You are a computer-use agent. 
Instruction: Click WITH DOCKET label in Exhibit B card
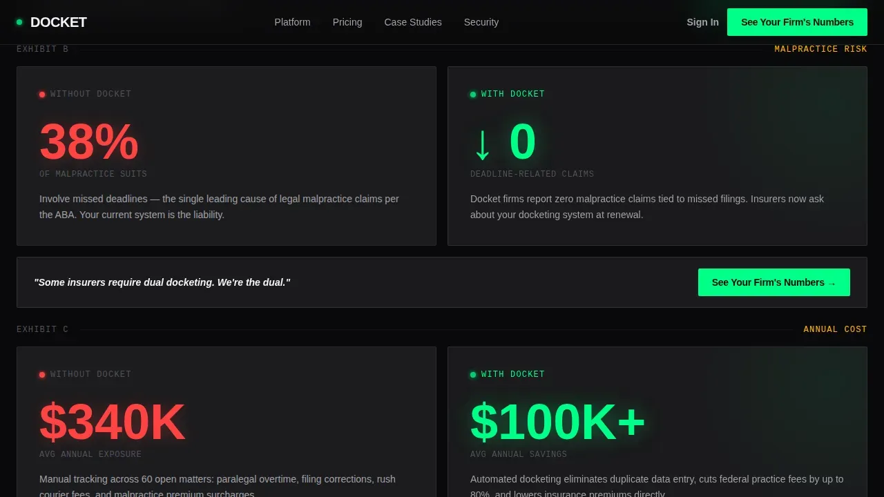(513, 94)
